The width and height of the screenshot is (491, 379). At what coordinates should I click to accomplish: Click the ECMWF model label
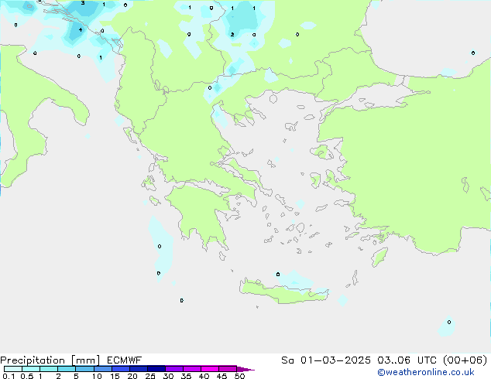click(x=125, y=360)
